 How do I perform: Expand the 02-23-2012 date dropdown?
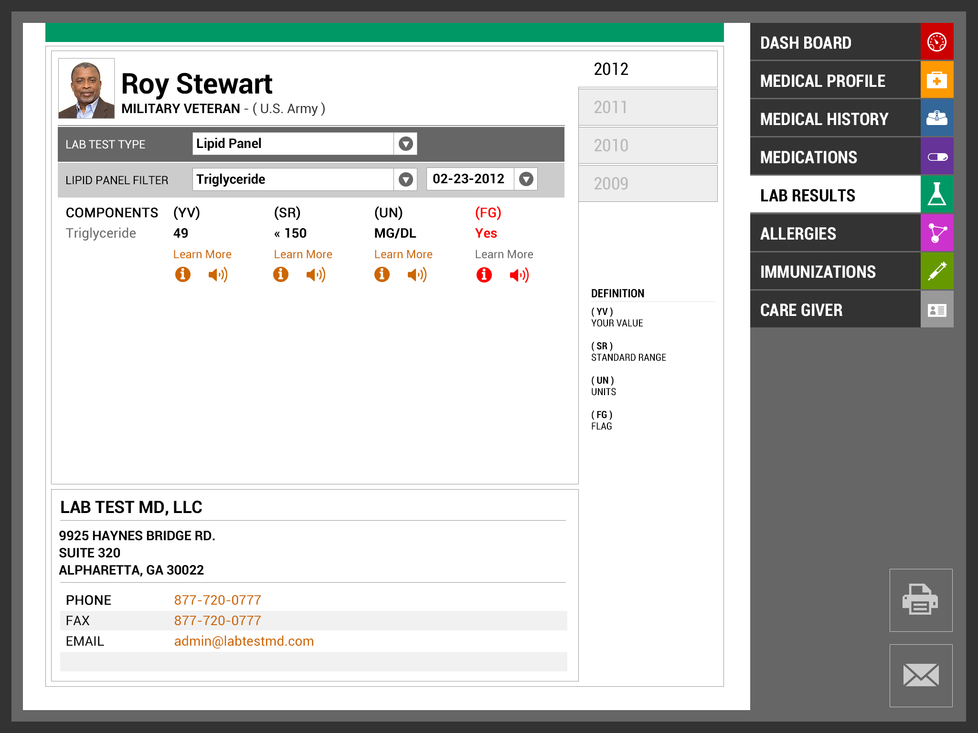[x=526, y=179]
